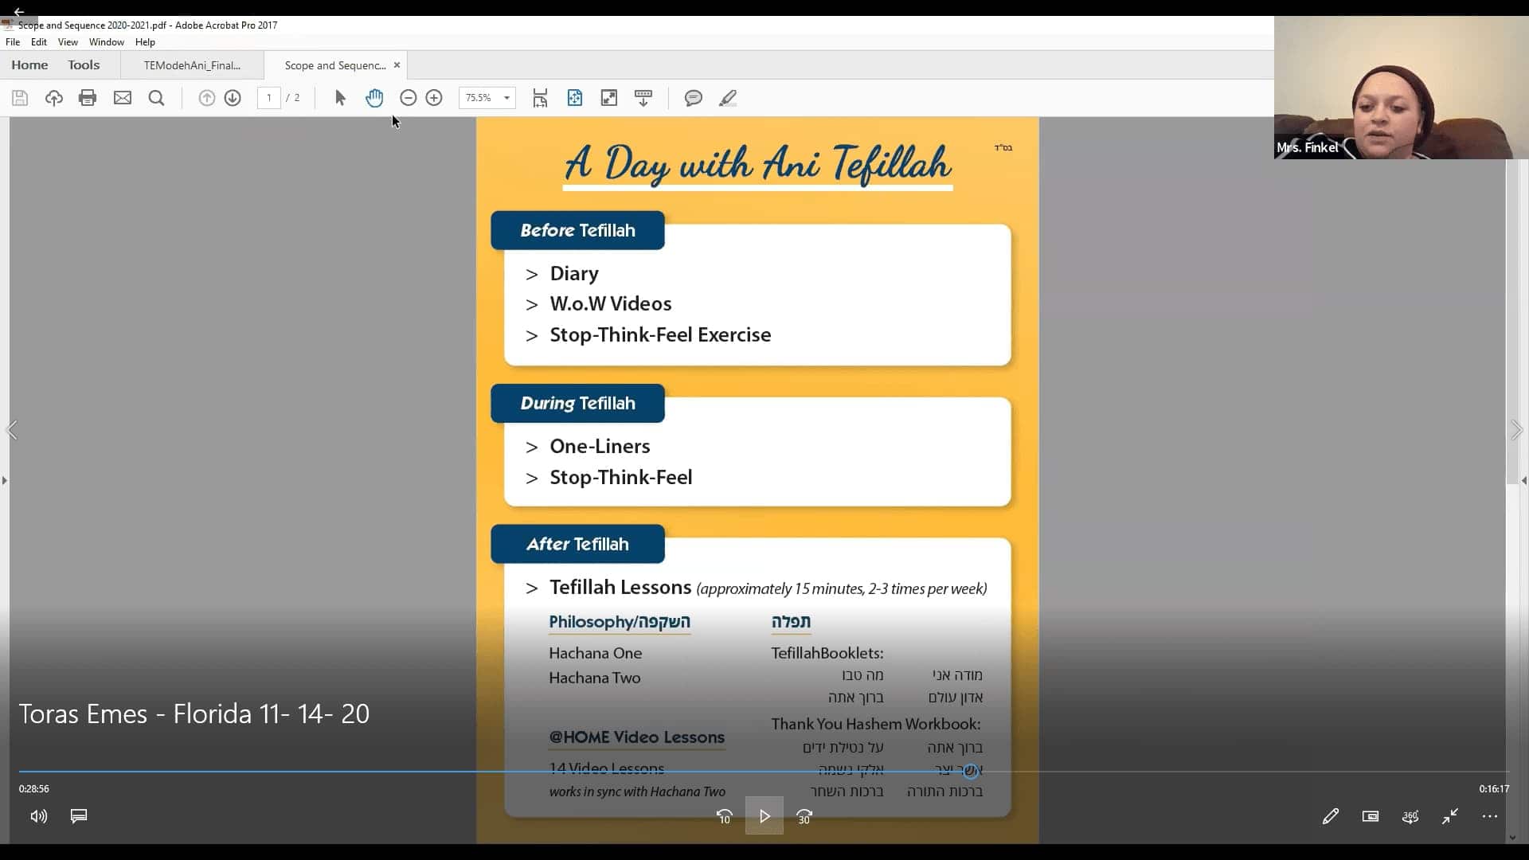
Task: Select the Hand pan tool
Action: [374, 98]
